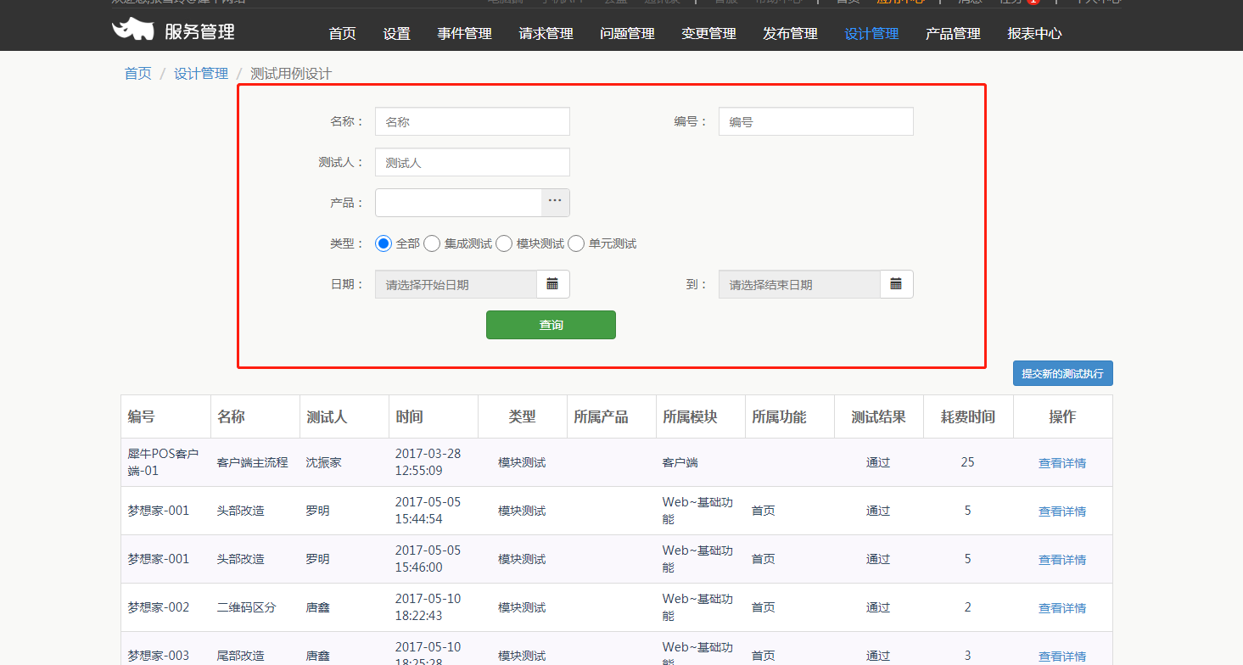The width and height of the screenshot is (1243, 665).
Task: View details for 犀牛POS客户端-01 row
Action: coord(1062,463)
